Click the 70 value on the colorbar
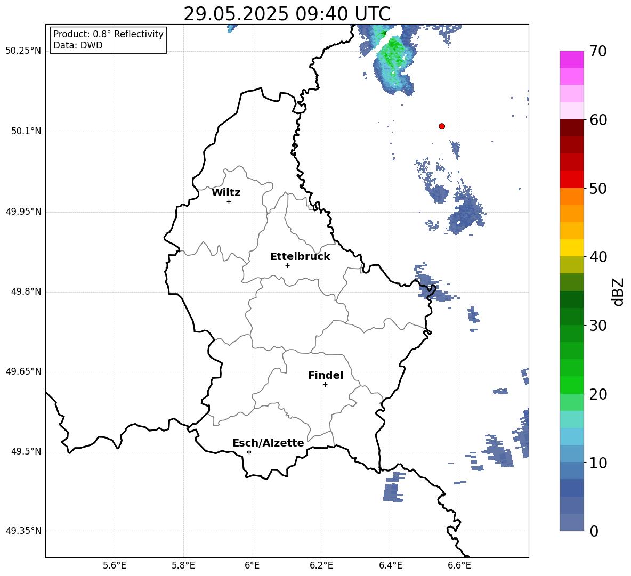 597,52
